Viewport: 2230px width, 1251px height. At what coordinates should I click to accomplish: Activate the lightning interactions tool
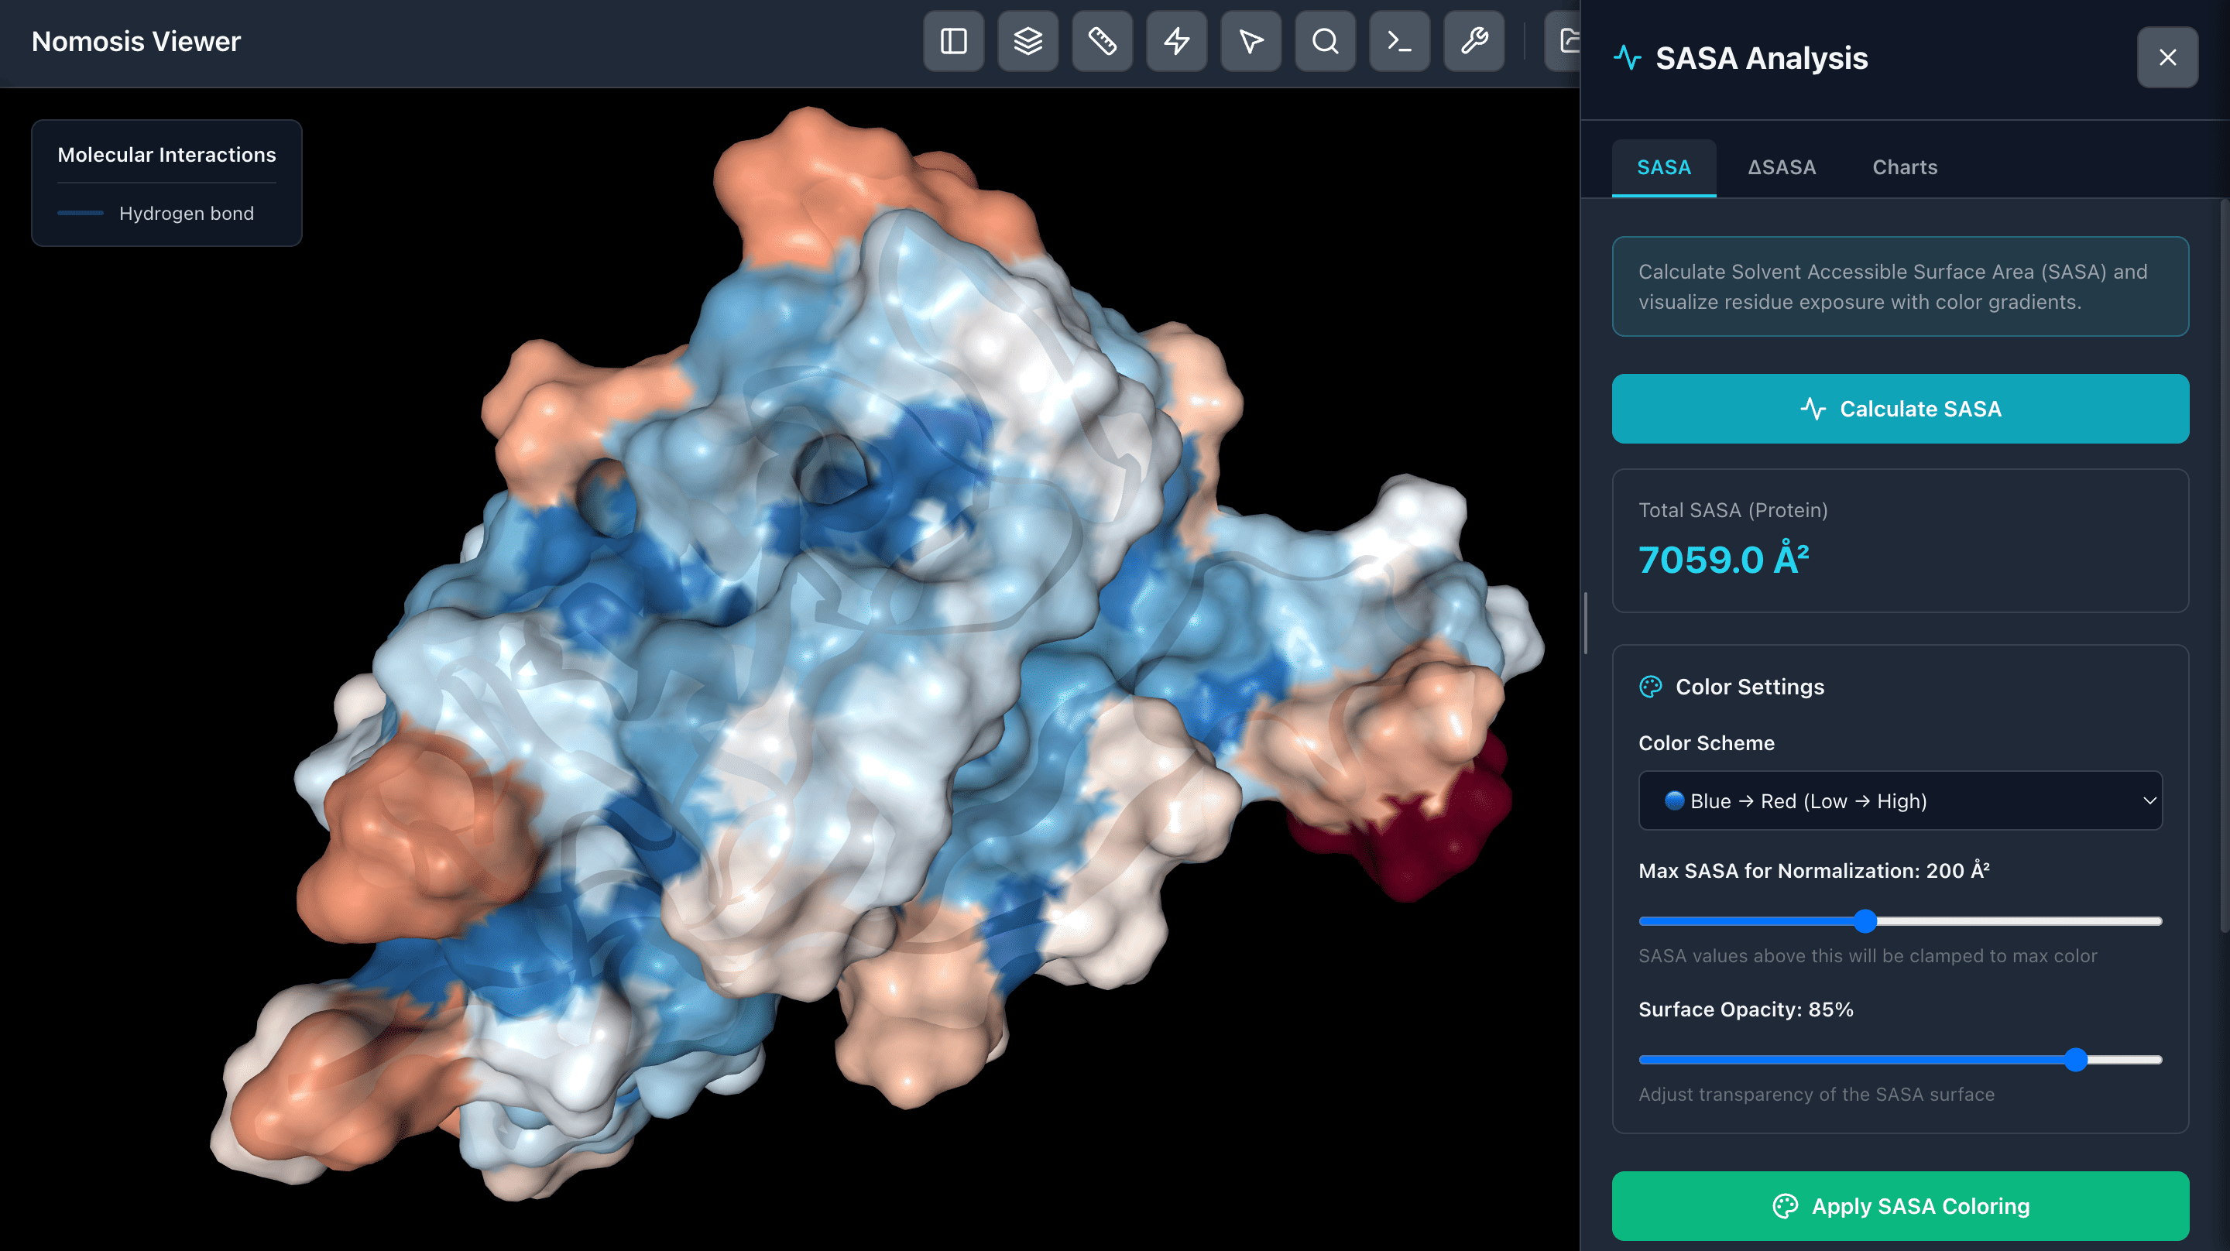(1176, 41)
